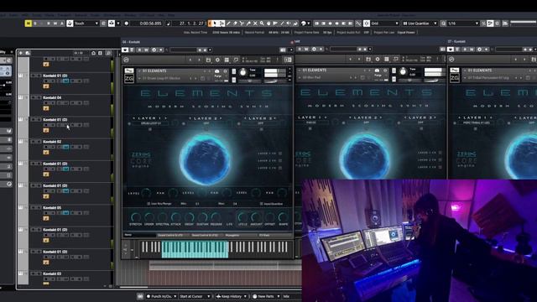Toggle Layer 3 FX checkbox in 04 - Kontakt
The width and height of the screenshot is (537, 302).
coord(280,168)
